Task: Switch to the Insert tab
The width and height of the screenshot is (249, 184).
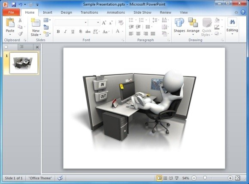Action: [x=48, y=12]
